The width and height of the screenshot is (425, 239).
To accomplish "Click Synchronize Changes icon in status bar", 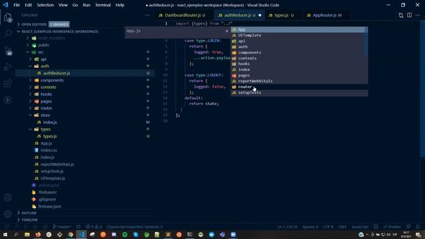I will tap(78, 226).
